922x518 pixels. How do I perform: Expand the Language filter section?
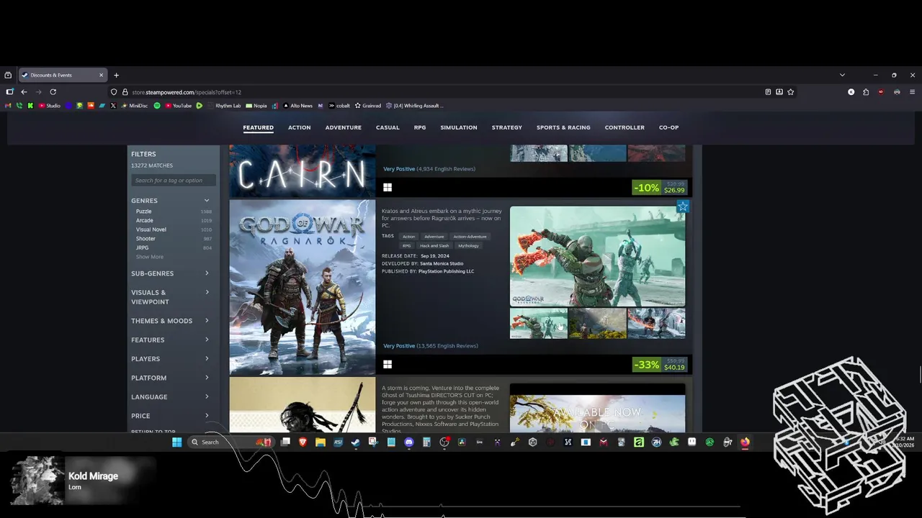(x=171, y=397)
